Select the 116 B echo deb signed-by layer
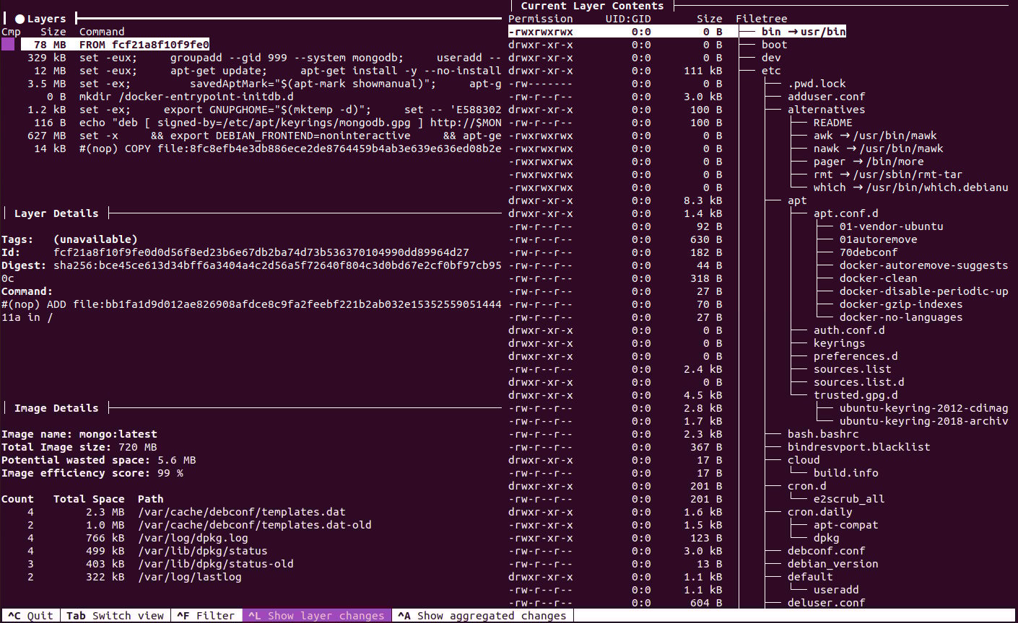 click(266, 123)
